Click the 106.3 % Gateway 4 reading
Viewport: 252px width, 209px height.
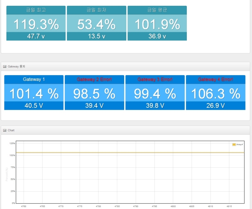tap(216, 93)
